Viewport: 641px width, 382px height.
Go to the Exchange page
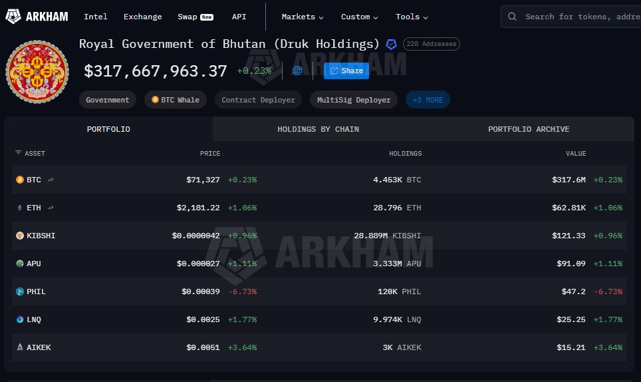(142, 17)
